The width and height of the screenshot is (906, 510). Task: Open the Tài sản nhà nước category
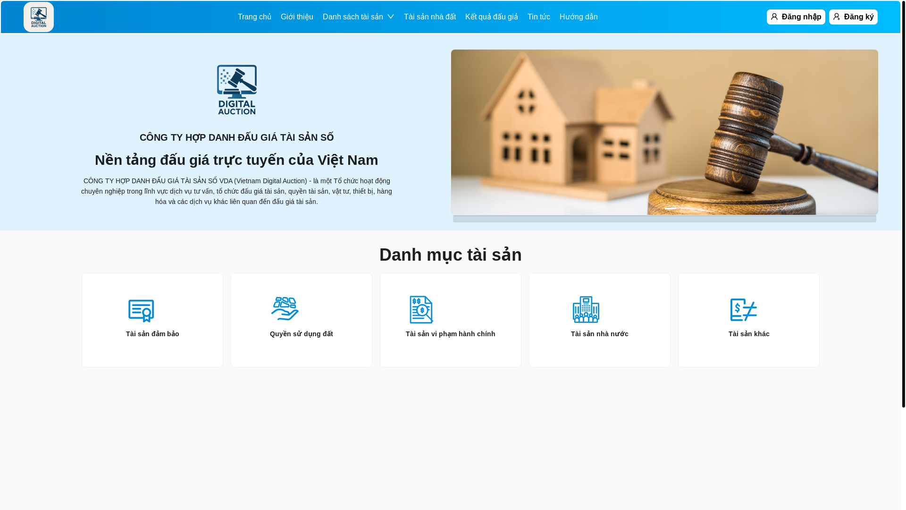[600, 320]
